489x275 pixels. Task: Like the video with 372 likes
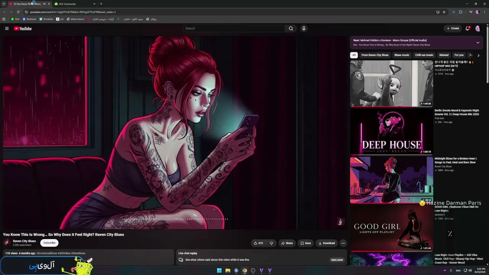[259, 243]
